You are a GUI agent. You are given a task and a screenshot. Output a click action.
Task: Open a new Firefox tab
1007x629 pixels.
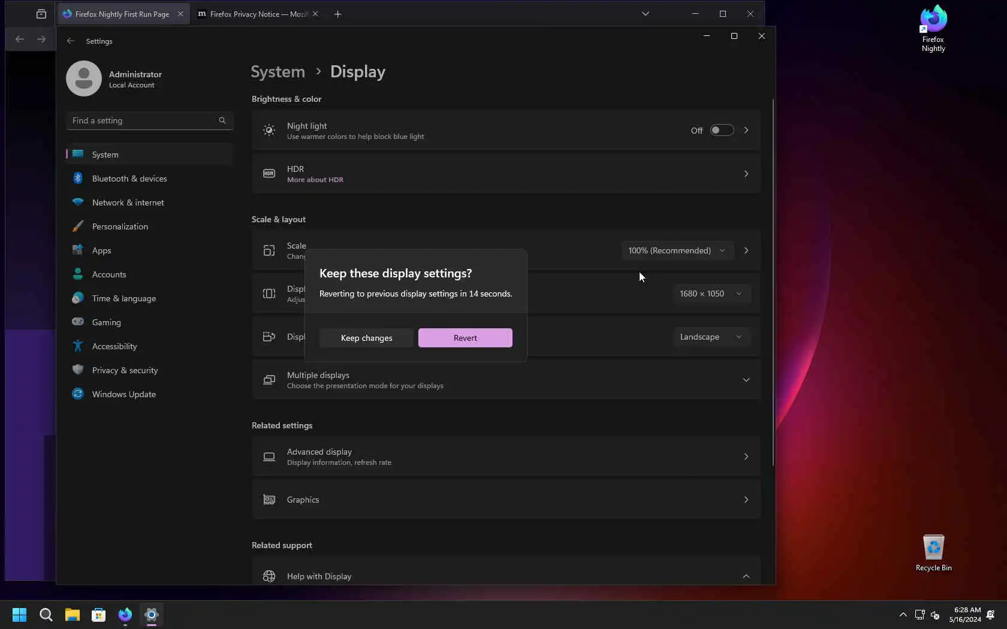tap(338, 14)
